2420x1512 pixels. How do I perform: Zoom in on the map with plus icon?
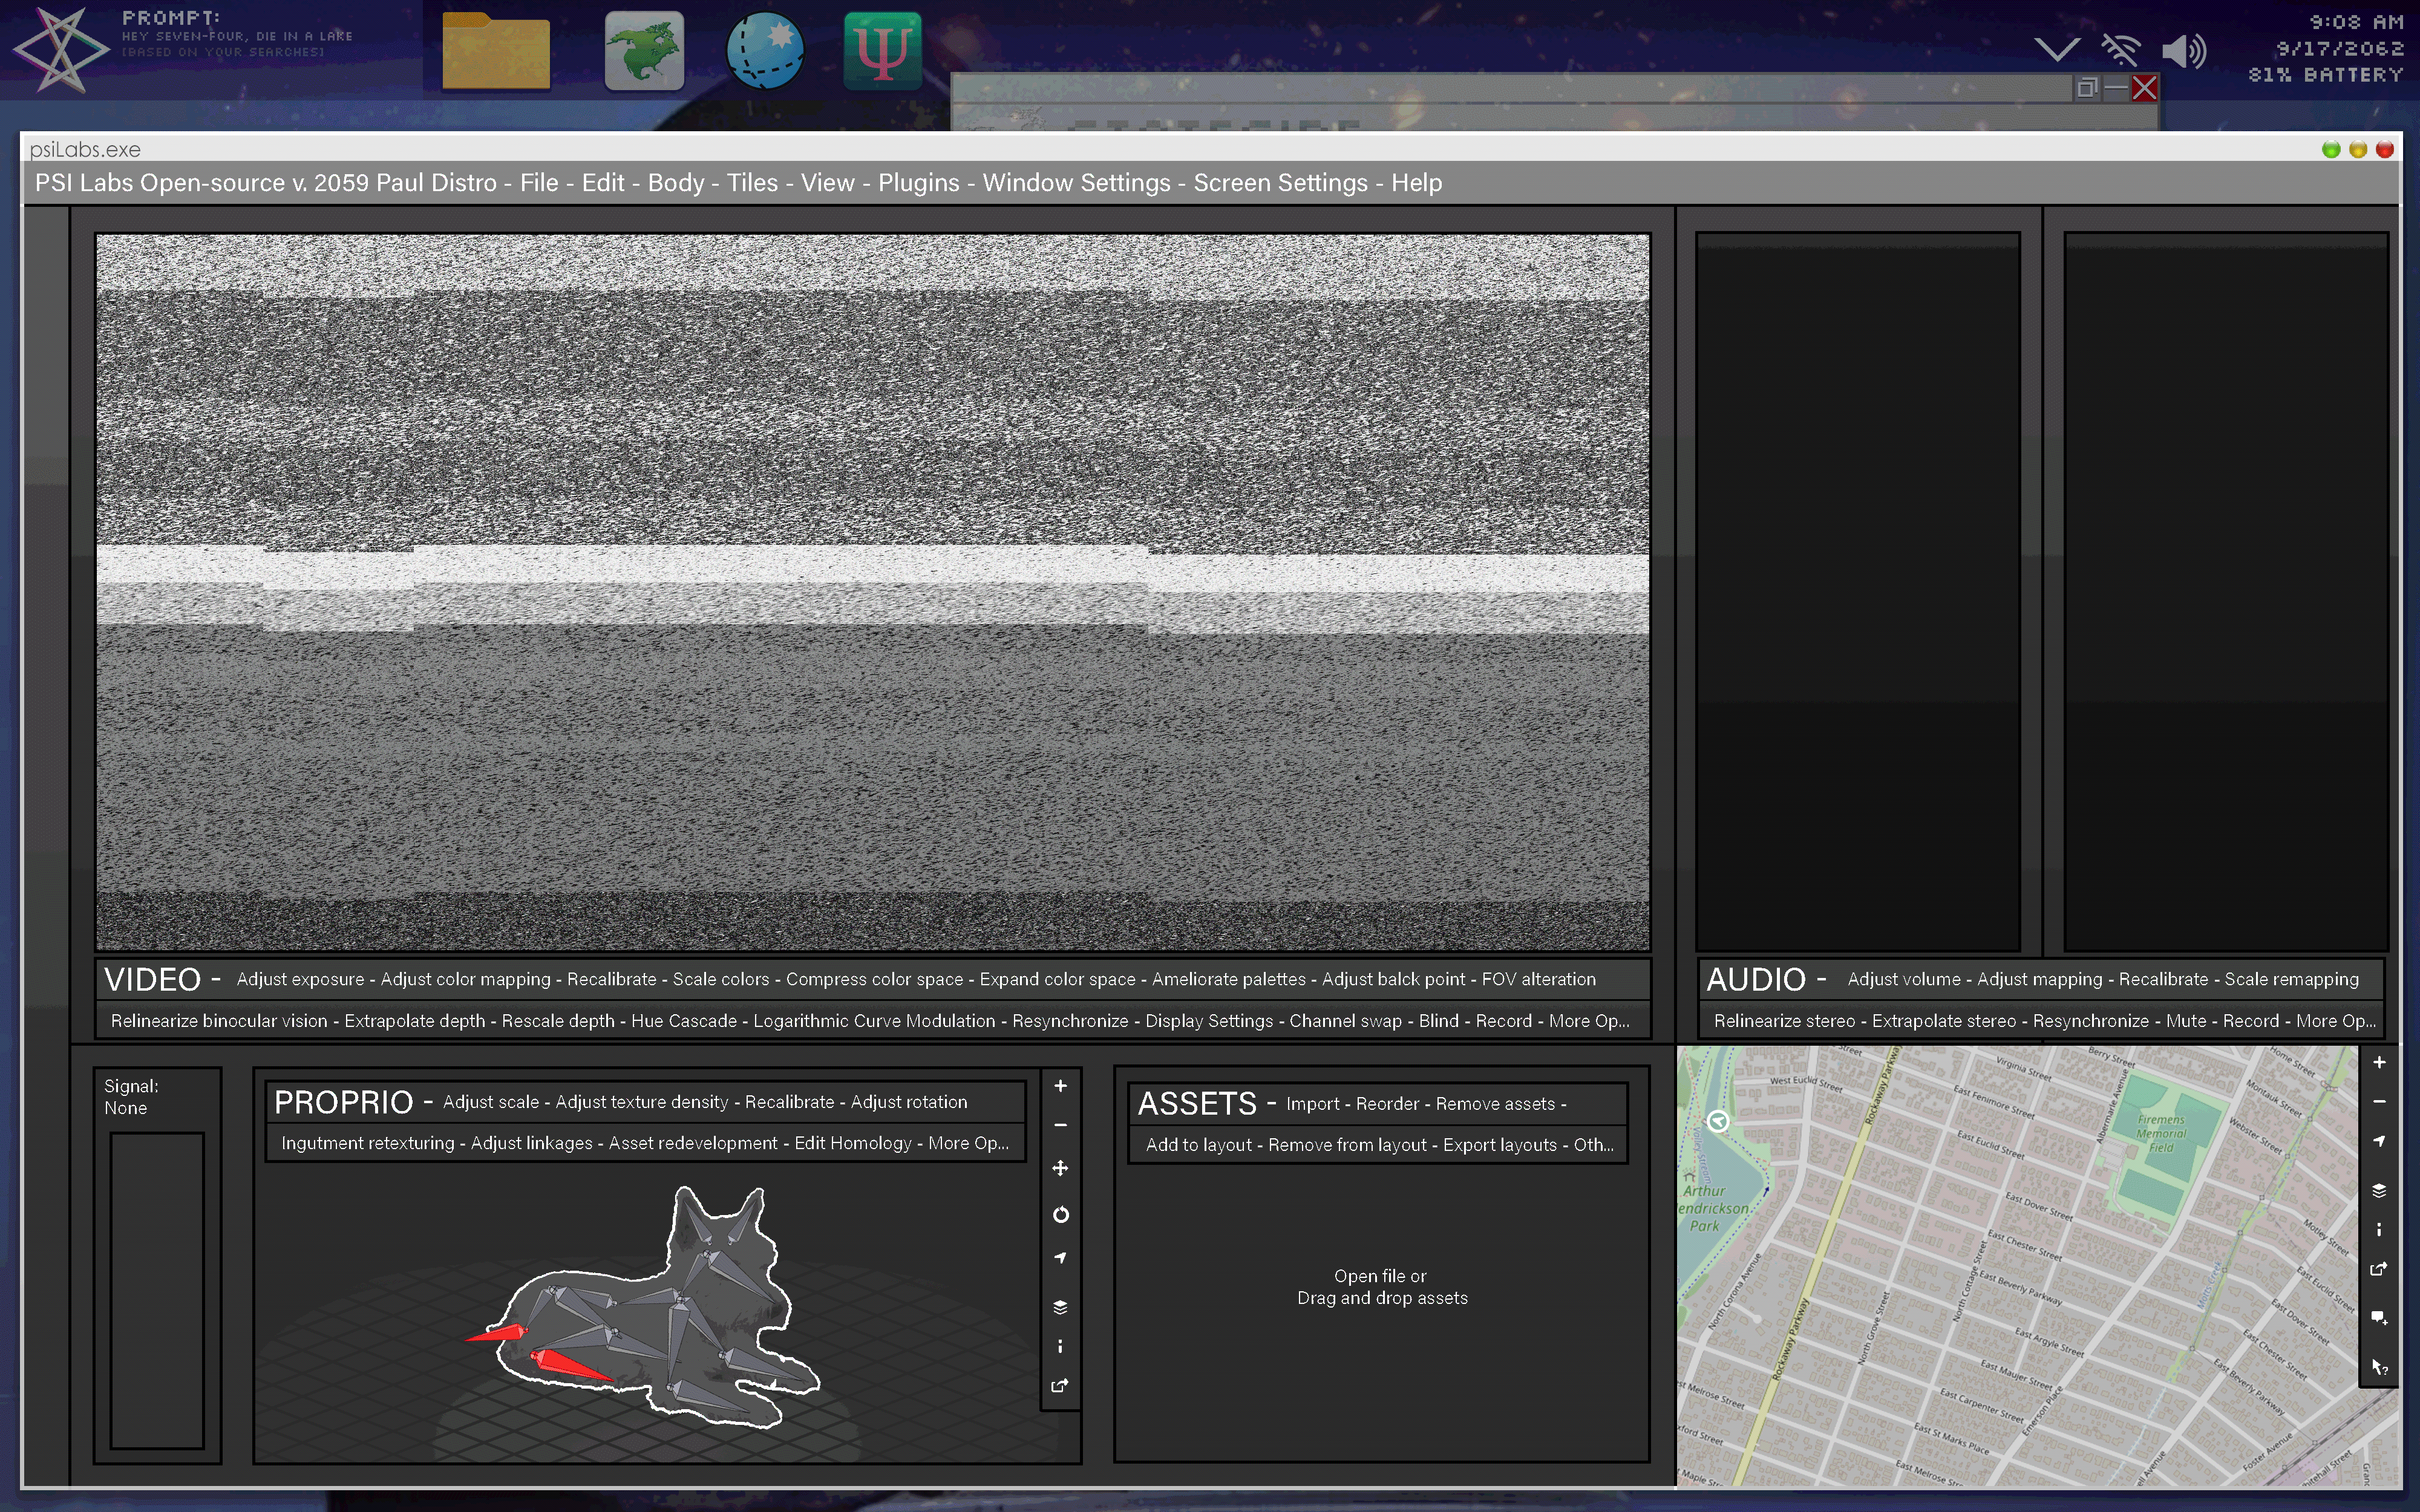2380,1063
